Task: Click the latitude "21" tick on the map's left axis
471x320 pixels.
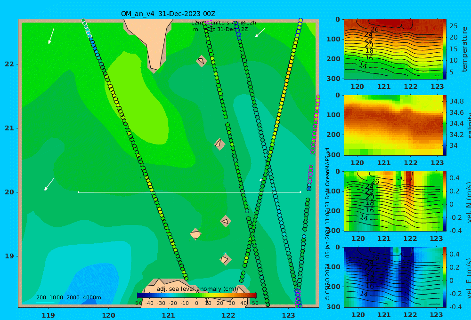Action: pyautogui.click(x=9, y=128)
